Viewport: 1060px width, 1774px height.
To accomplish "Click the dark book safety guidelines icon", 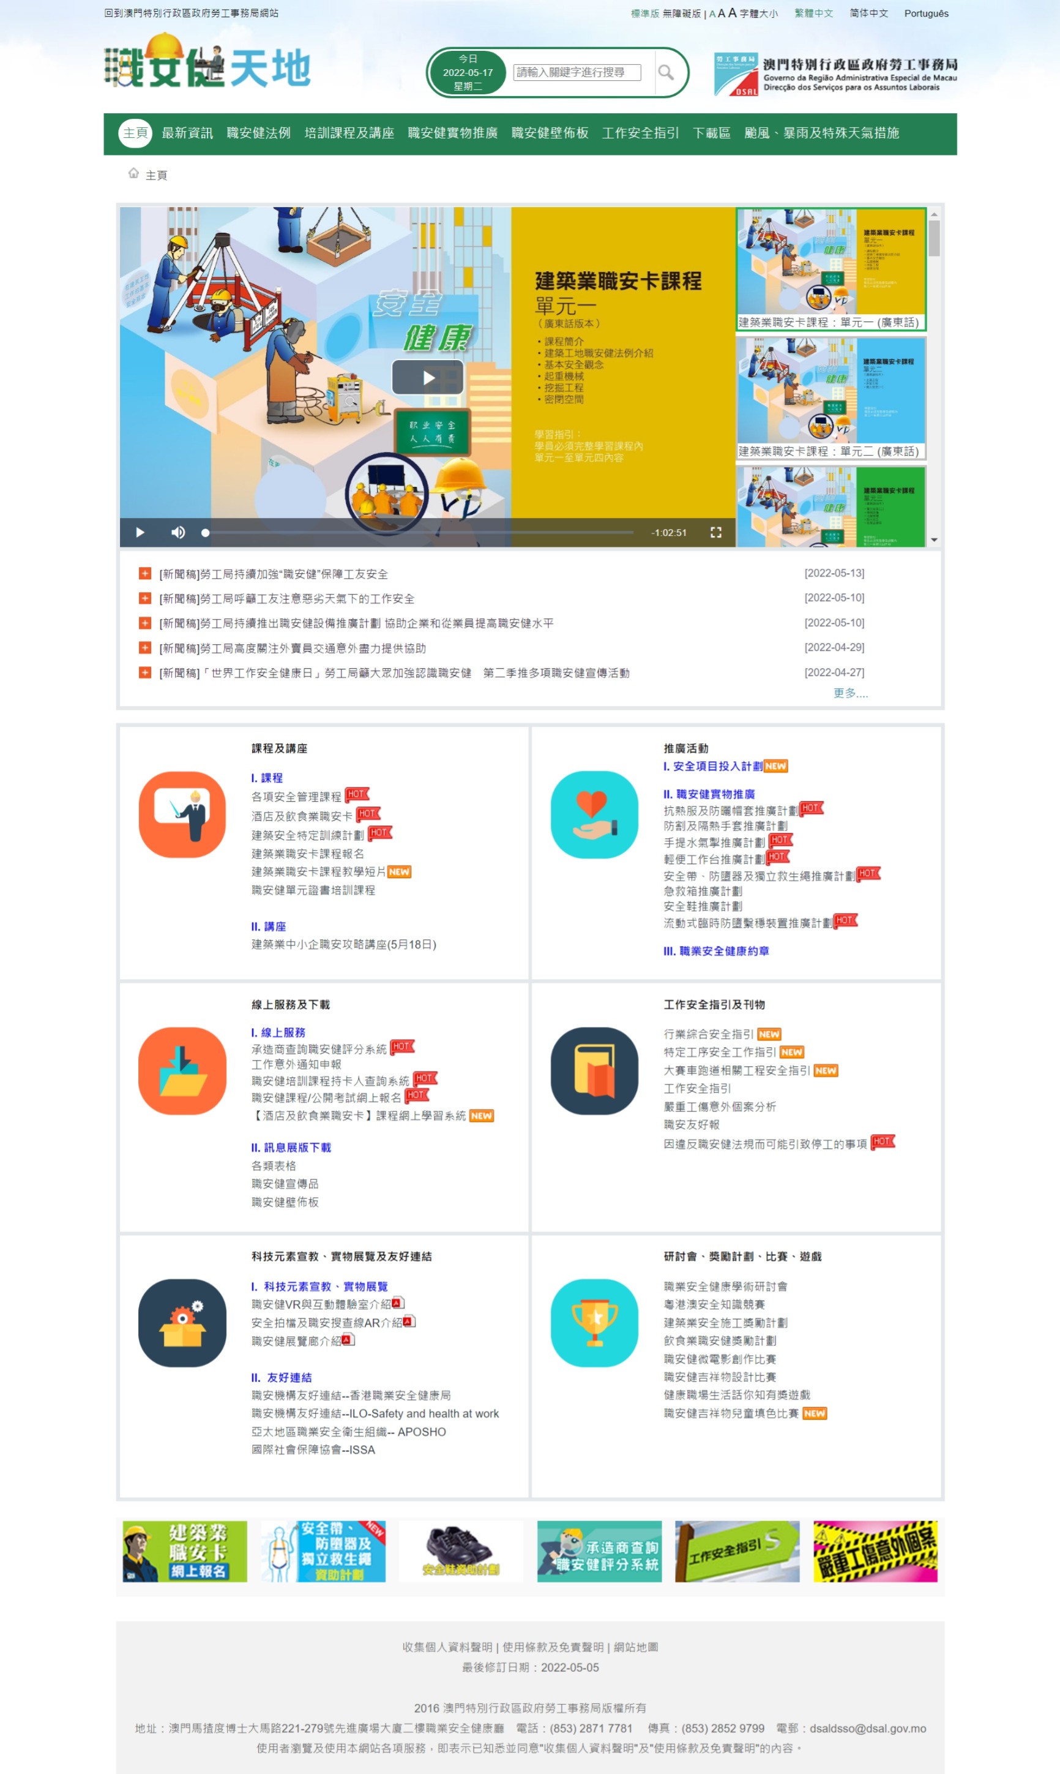I will pos(594,1070).
